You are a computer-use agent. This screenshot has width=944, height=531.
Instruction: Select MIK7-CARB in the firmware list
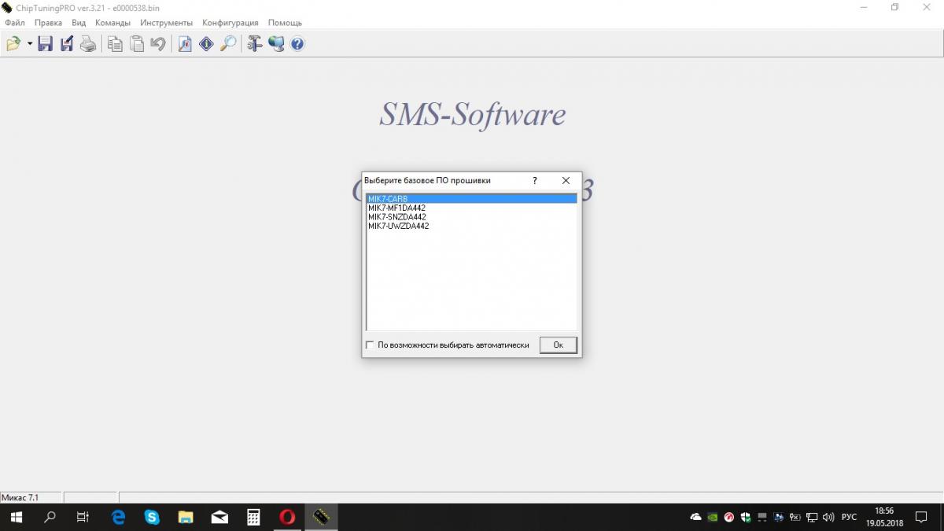pyautogui.click(x=472, y=199)
